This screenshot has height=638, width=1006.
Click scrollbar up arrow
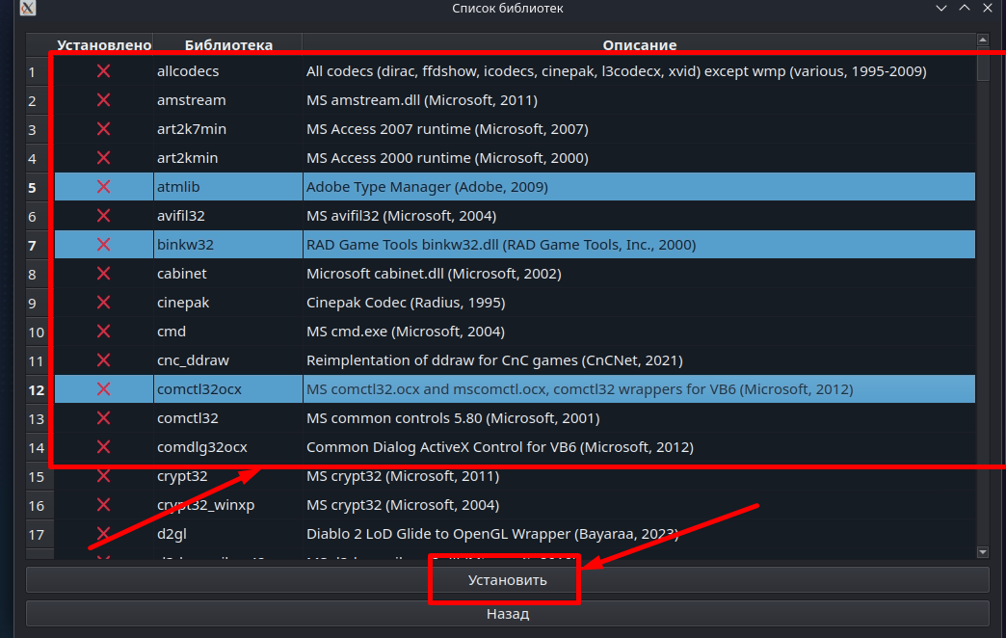[983, 40]
